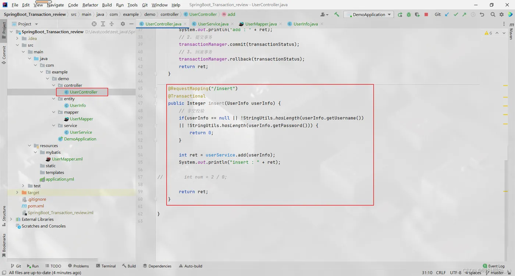
Task: Open the Tools menu
Action: pyautogui.click(x=132, y=5)
